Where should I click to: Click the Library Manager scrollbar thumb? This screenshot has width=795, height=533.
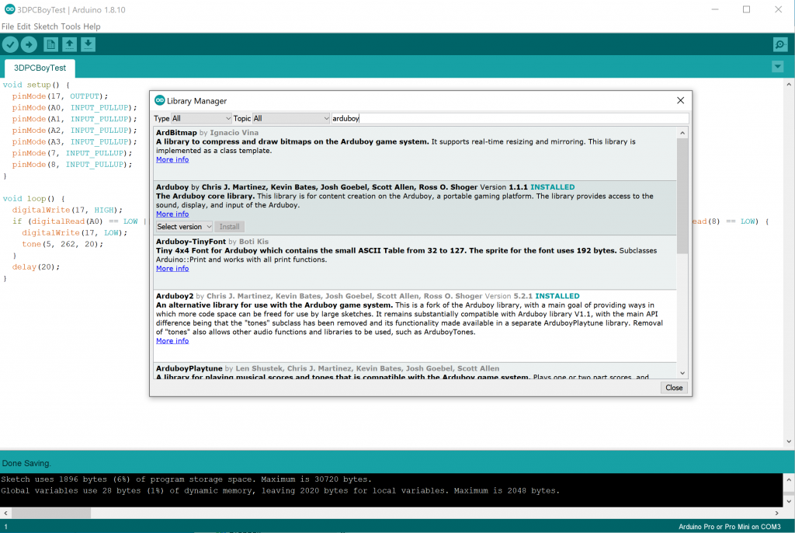point(682,196)
